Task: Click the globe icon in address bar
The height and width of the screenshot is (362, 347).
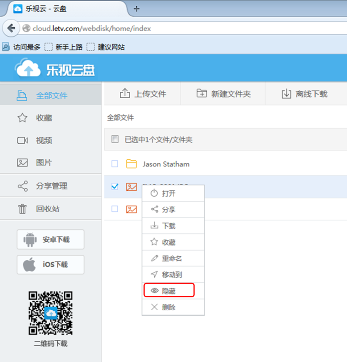Action: [x=26, y=28]
